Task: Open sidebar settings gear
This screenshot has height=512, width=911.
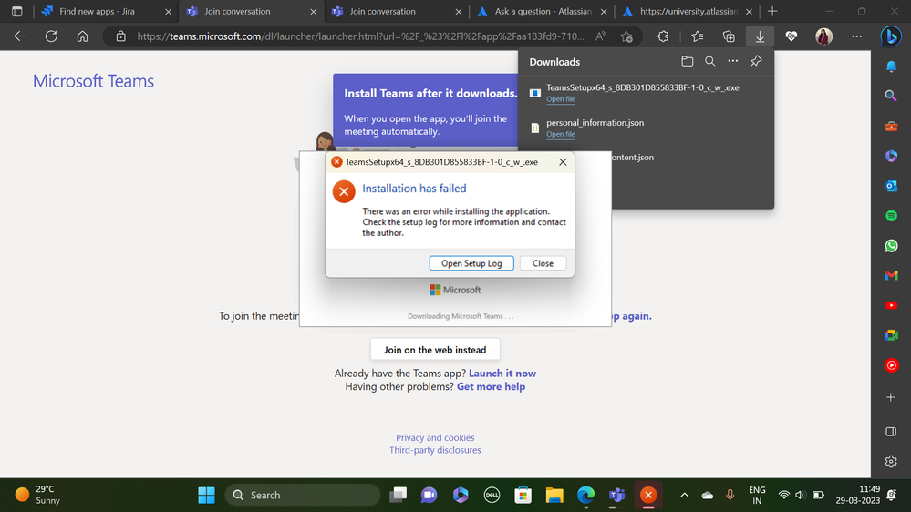Action: coord(891,462)
